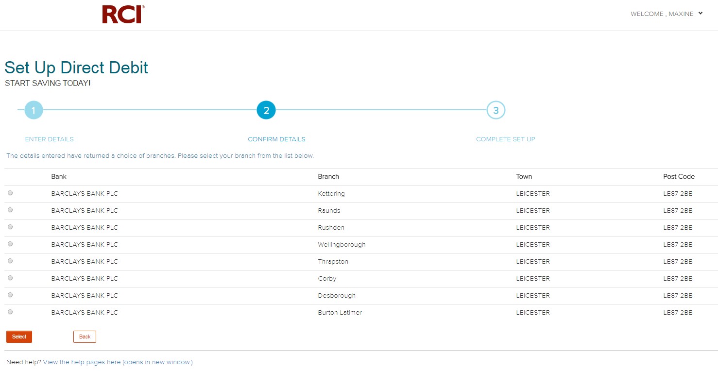This screenshot has height=371, width=718.
Task: Click step 2 circle in progress bar
Action: [266, 110]
